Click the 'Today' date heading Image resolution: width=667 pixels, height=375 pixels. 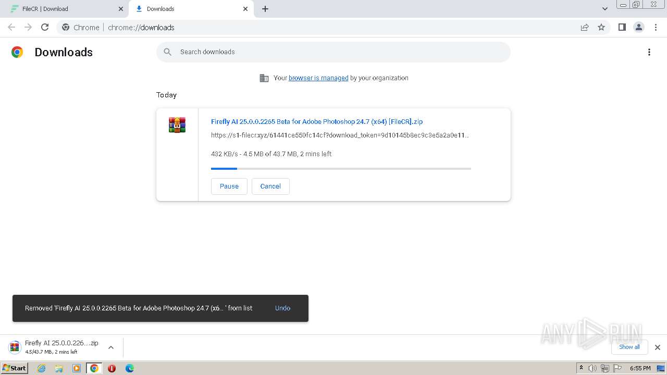166,95
